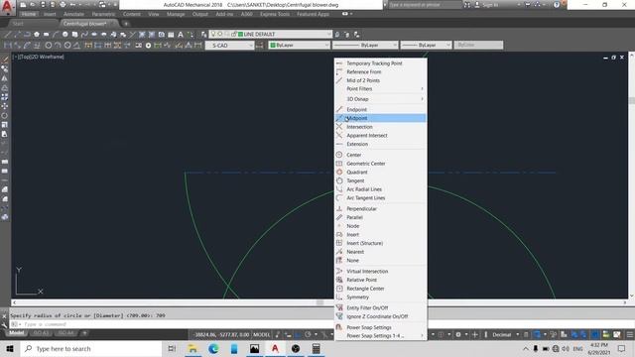Viewport: 635px width, 357px height.
Task: Choose Rectangle Center snap
Action: point(380,289)
